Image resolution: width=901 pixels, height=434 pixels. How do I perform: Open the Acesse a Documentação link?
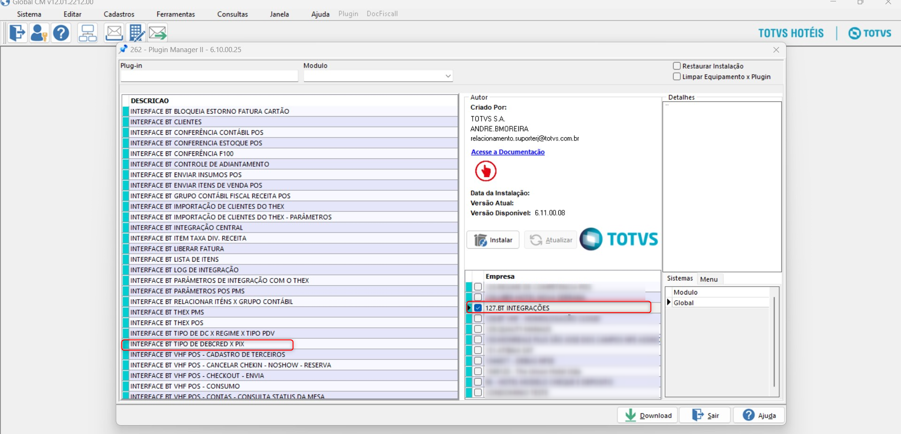tap(508, 152)
